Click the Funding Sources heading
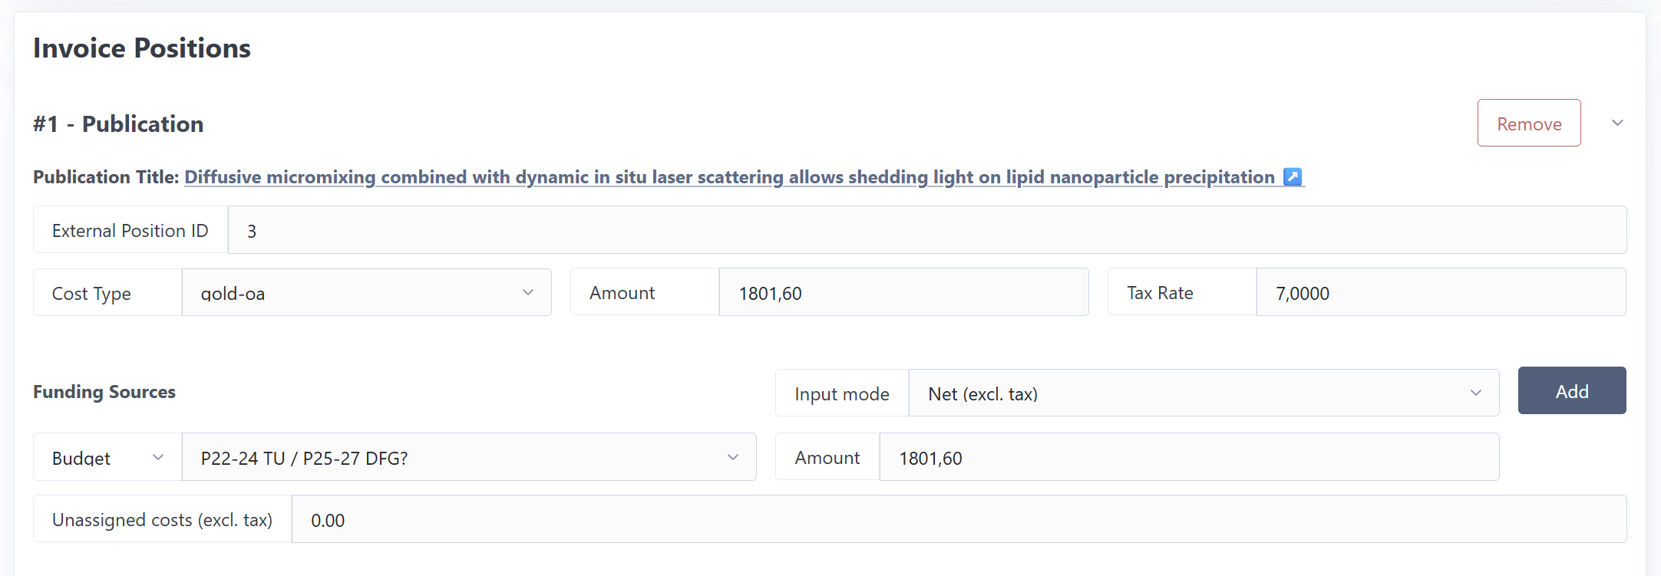Viewport: 1661px width, 576px height. pos(104,392)
